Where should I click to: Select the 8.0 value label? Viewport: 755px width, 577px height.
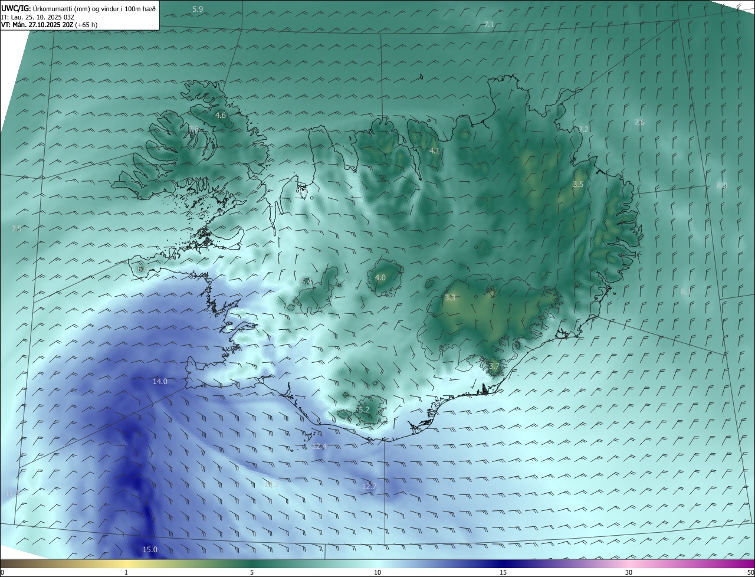(x=722, y=185)
